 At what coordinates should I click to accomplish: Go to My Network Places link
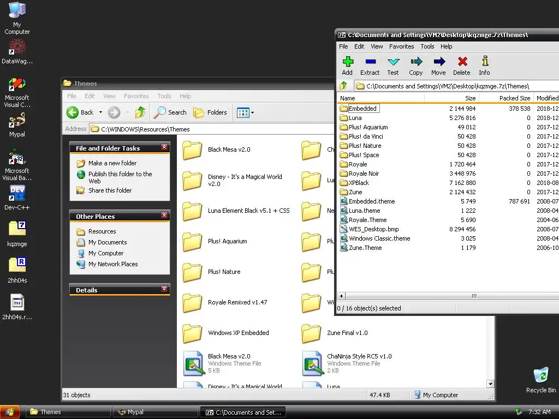tap(113, 265)
